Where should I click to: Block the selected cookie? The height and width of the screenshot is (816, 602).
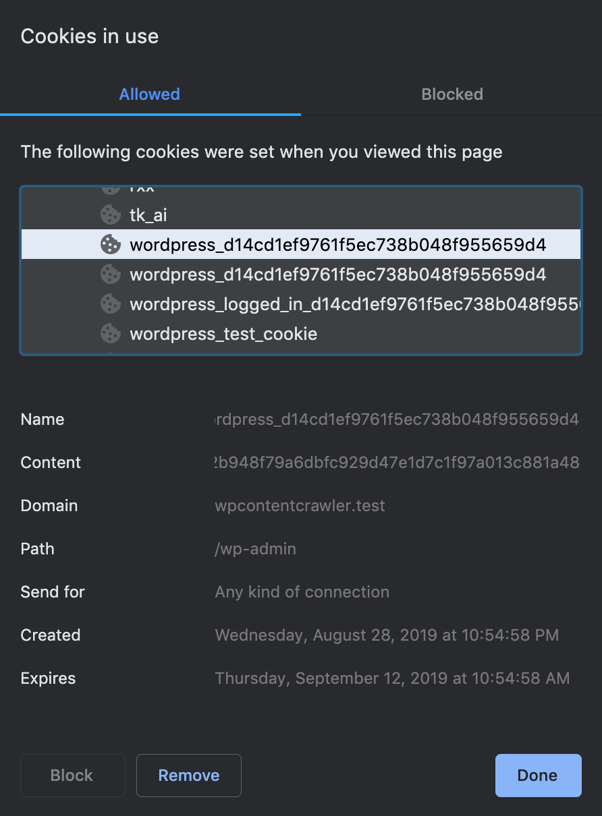click(x=72, y=775)
